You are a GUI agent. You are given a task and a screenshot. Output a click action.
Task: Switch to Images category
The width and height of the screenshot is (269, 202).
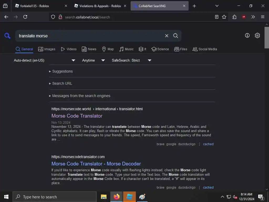coord(47,49)
